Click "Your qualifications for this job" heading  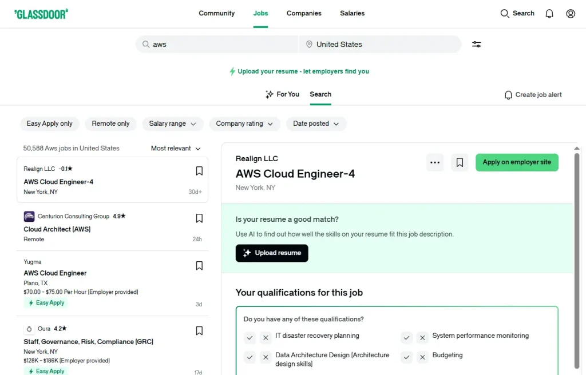[x=299, y=293]
